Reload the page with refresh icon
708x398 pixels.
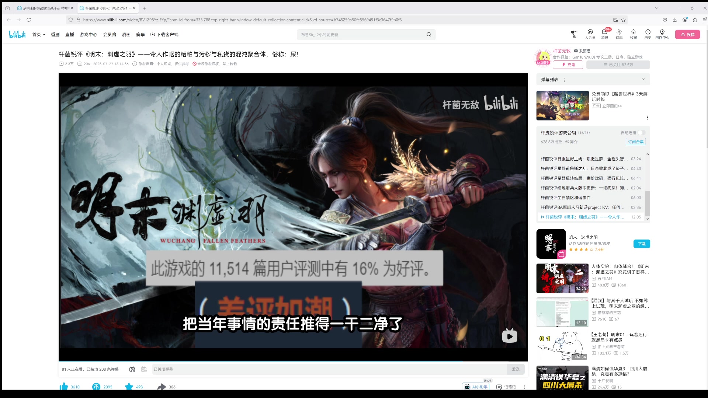29,20
